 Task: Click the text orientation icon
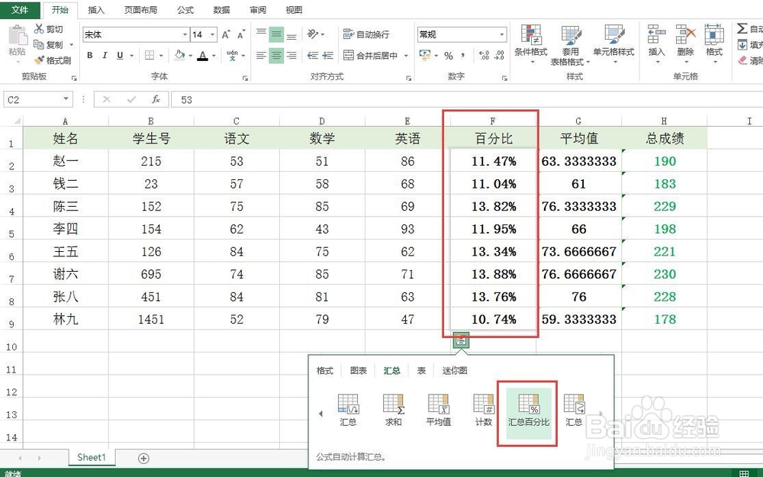(313, 34)
